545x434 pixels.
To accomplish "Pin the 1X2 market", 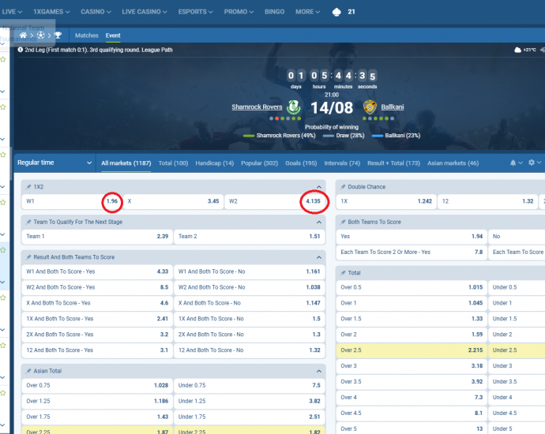I will pyautogui.click(x=28, y=187).
